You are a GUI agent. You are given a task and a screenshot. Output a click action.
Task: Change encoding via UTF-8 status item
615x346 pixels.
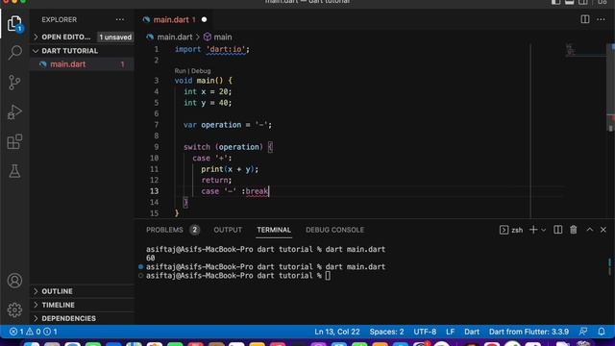[x=425, y=332]
